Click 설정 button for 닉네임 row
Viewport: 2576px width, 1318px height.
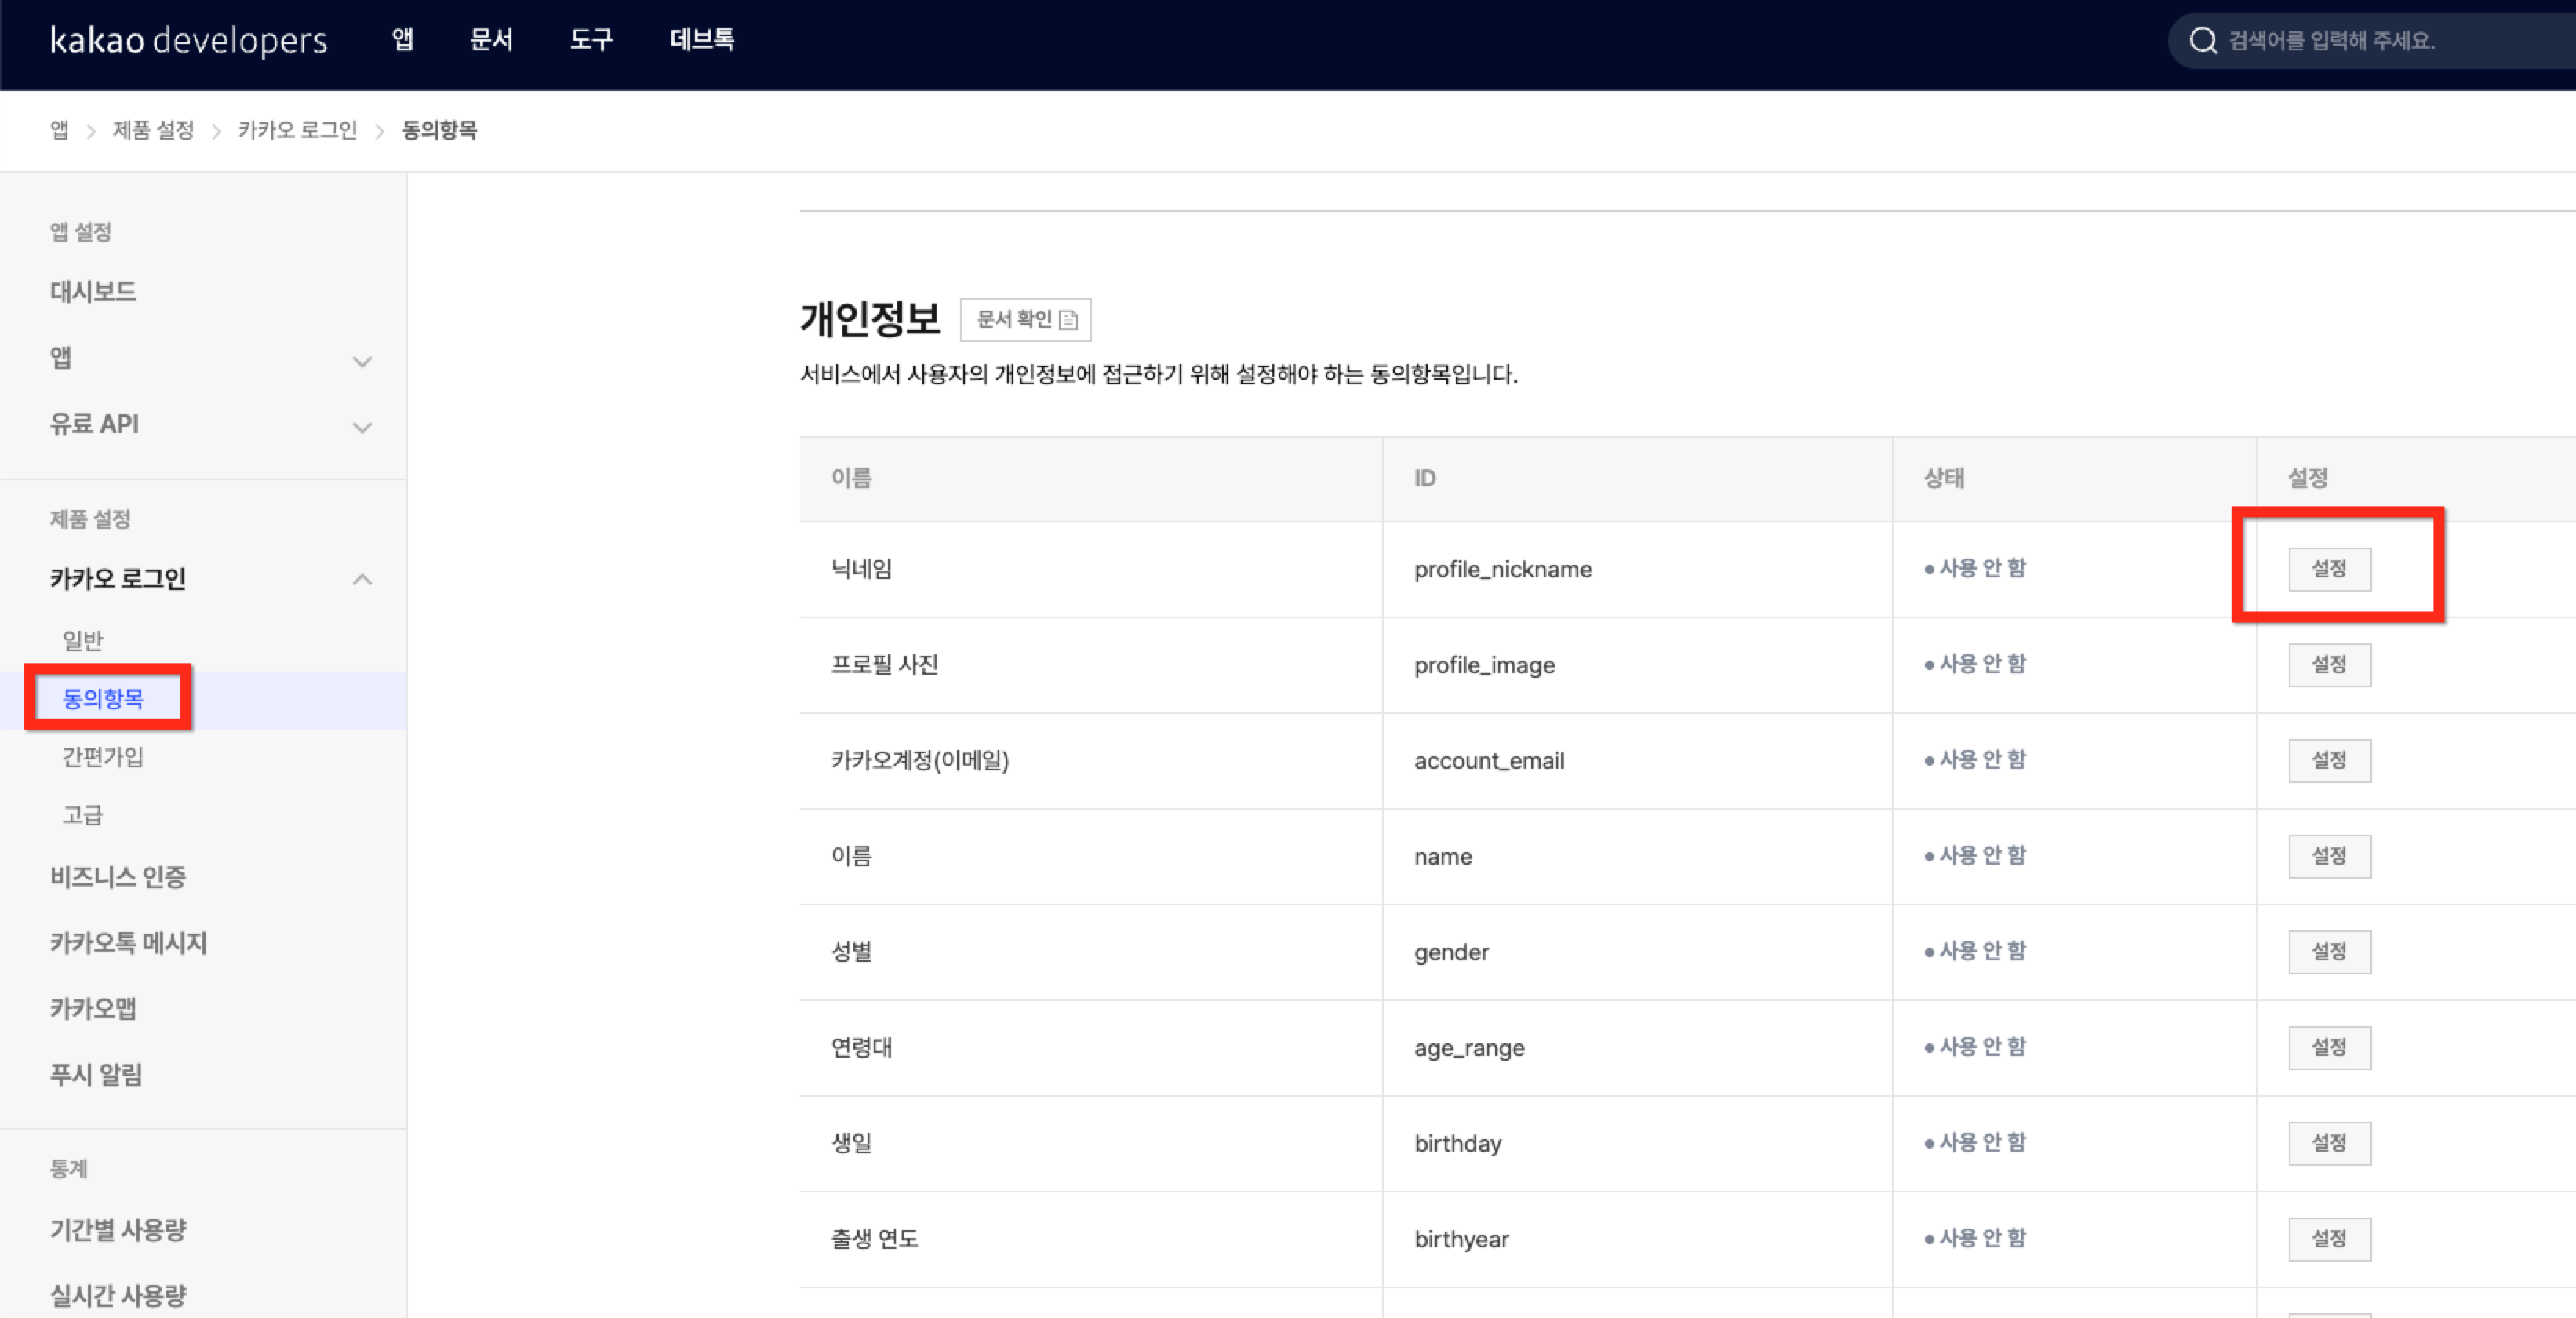point(2328,569)
